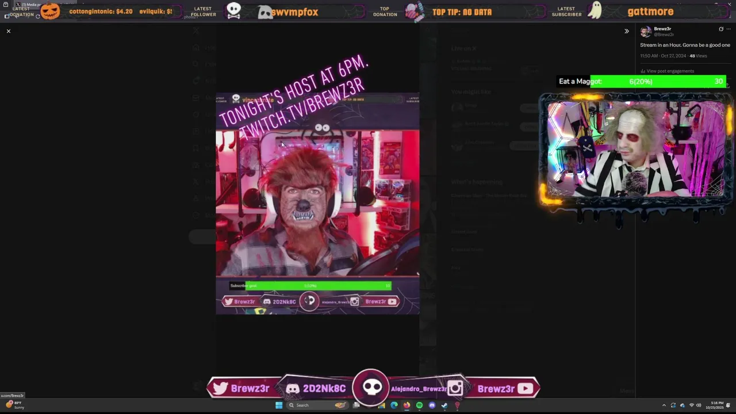Screen dimensions: 736x414
Task: Open the Windows Start menu
Action: click(x=279, y=405)
